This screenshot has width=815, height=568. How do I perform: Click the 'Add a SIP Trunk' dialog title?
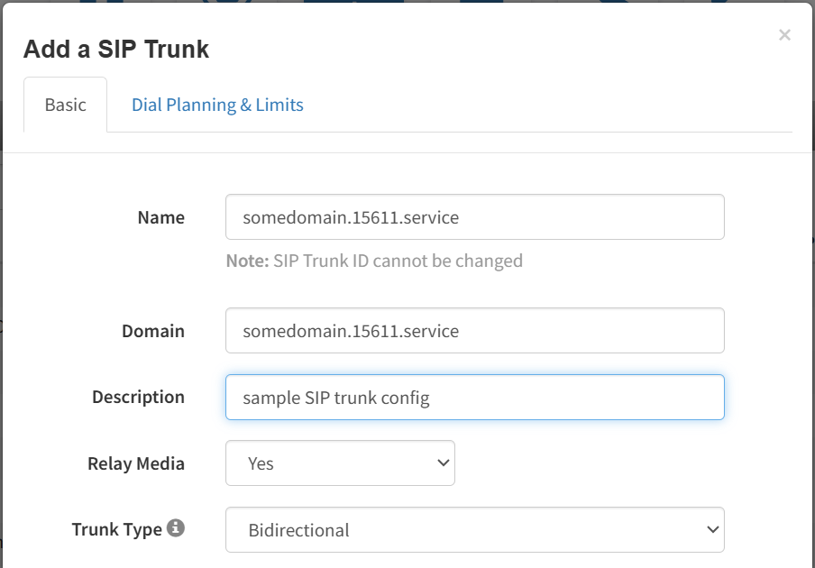[116, 49]
